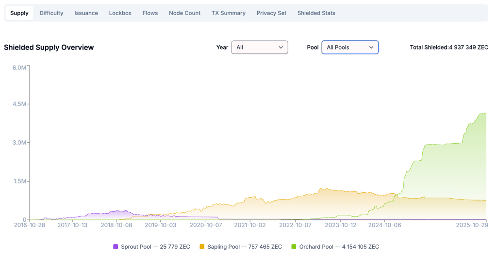497x253 pixels.
Task: Select the Shielded Stats tab
Action: click(316, 13)
